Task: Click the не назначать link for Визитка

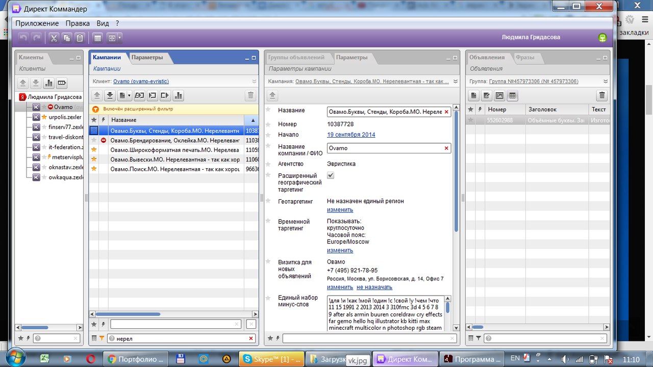Action: coord(374,287)
